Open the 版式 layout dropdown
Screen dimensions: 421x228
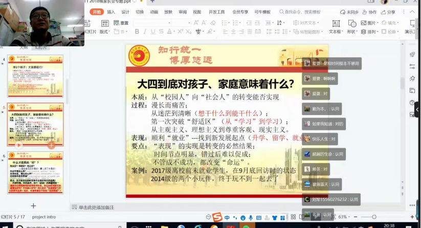click(x=104, y=32)
